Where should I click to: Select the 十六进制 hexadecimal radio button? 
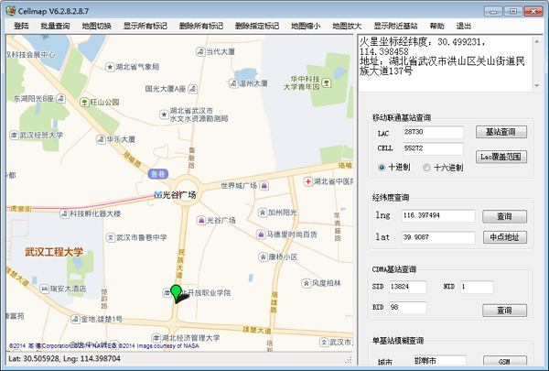click(426, 168)
